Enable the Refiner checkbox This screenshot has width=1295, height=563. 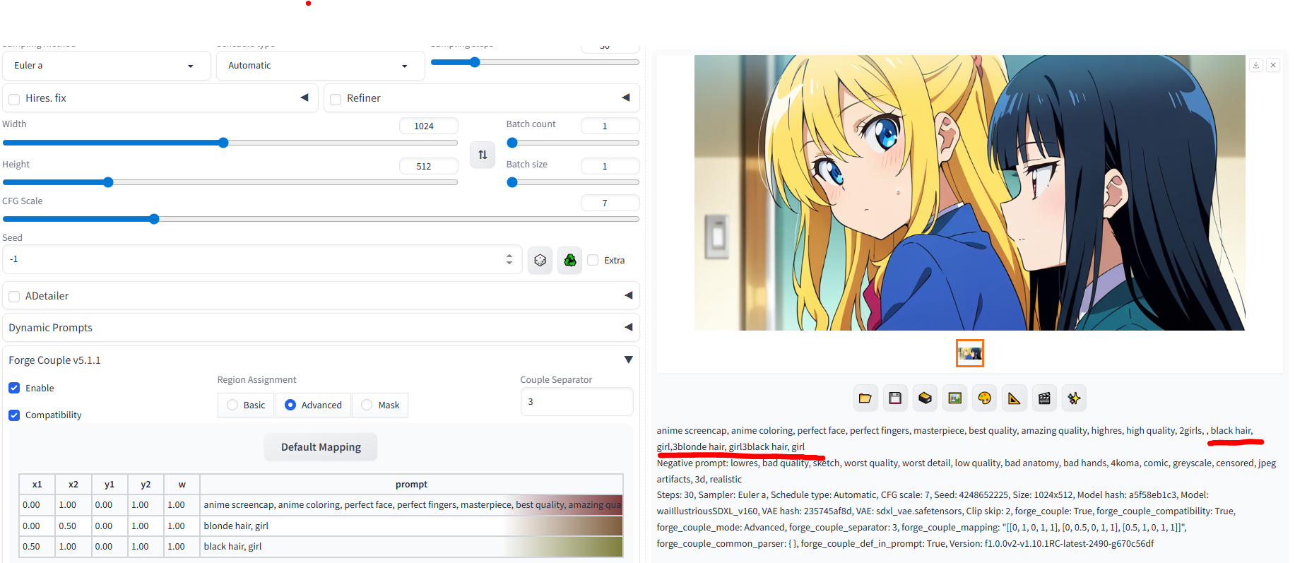336,99
